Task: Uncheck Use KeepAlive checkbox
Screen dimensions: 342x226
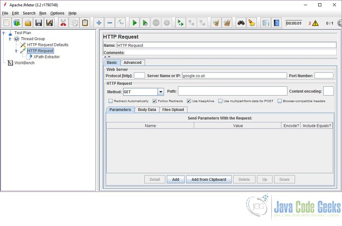Action: point(189,101)
